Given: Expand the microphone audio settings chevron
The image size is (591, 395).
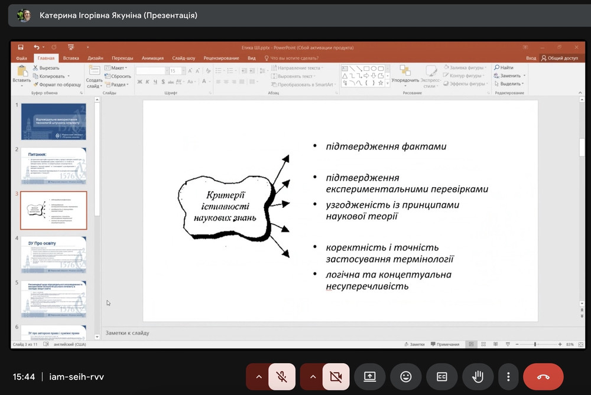Looking at the screenshot, I should 258,377.
